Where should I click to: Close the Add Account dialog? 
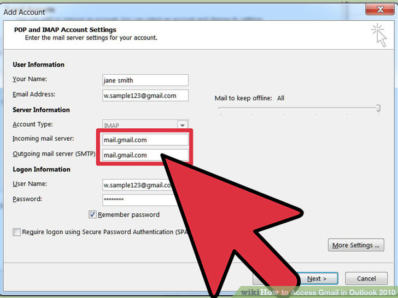click(380, 9)
